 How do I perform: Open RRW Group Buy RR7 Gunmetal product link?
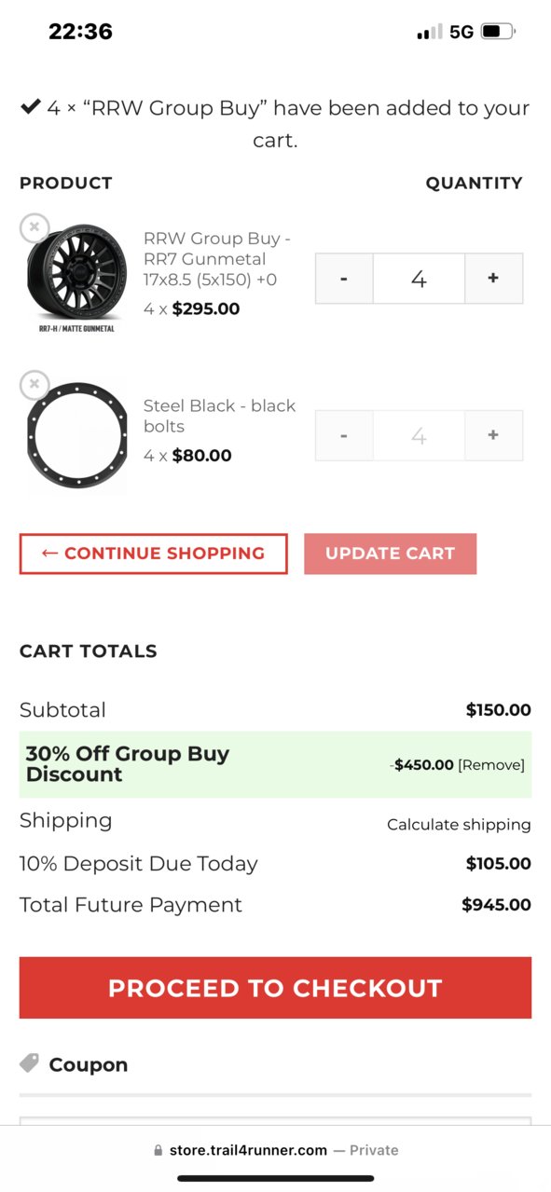(x=217, y=259)
